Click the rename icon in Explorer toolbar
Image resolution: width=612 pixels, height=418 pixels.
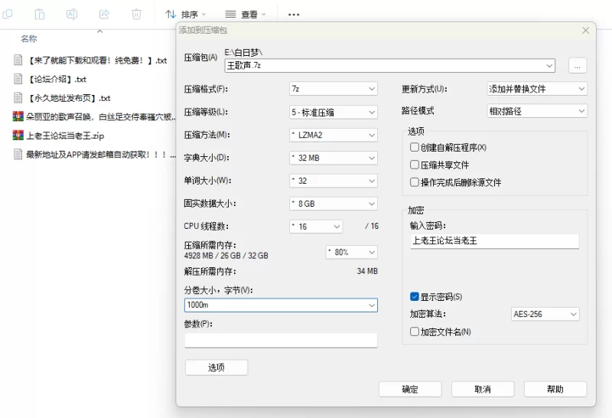click(x=72, y=14)
